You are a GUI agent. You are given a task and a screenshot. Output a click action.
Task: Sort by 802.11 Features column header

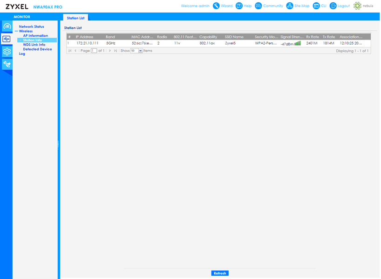pos(185,37)
